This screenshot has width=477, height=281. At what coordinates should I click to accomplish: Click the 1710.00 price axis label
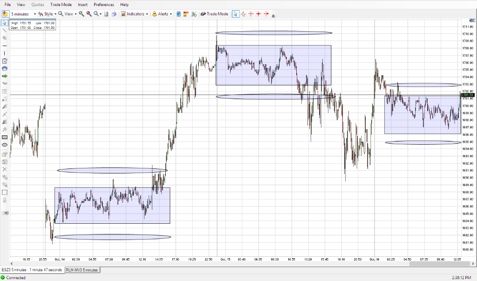pyautogui.click(x=468, y=34)
